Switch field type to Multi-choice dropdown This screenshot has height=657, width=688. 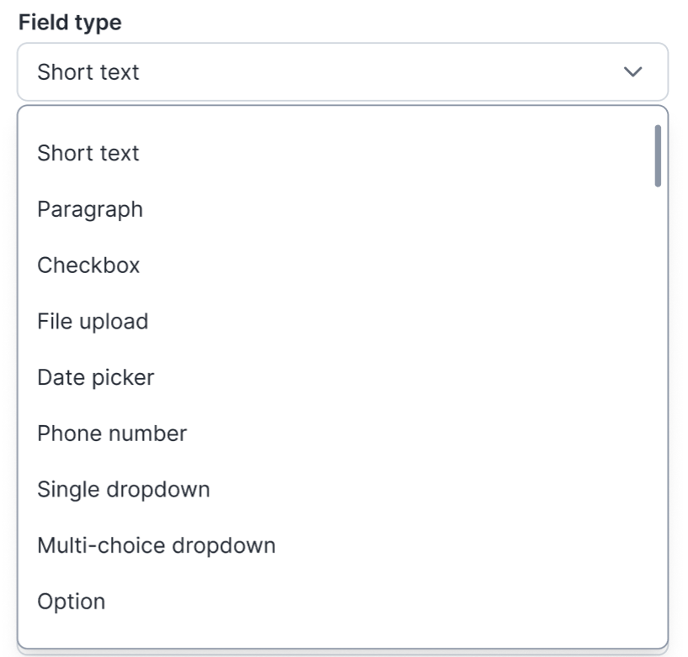[x=156, y=546]
